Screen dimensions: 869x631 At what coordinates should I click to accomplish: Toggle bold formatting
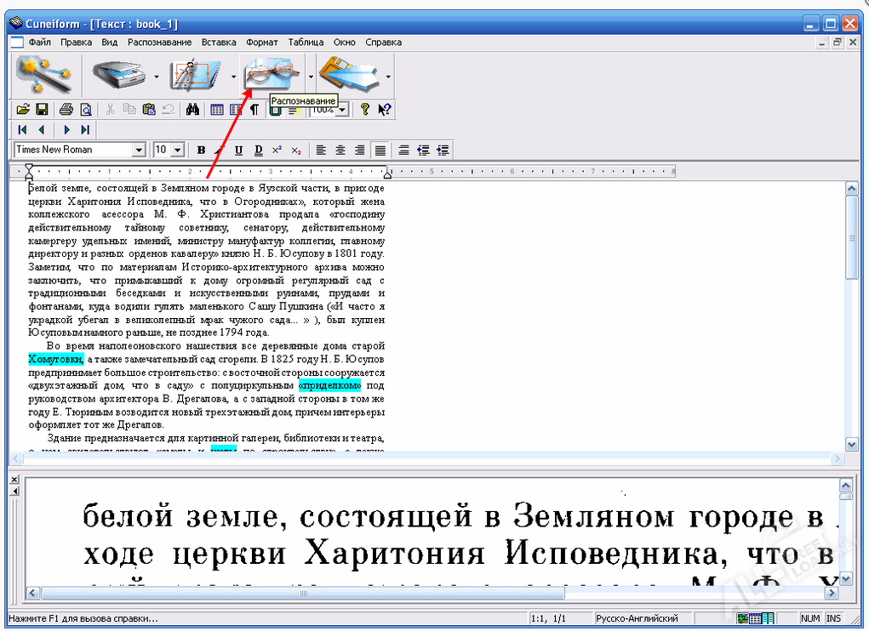click(x=202, y=151)
